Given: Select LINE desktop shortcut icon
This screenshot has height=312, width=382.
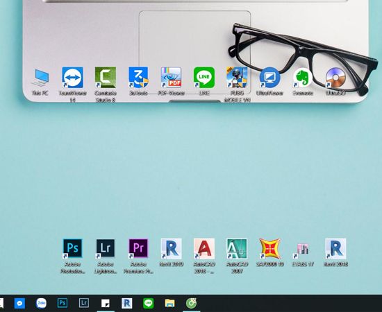Looking at the screenshot, I should [x=204, y=78].
